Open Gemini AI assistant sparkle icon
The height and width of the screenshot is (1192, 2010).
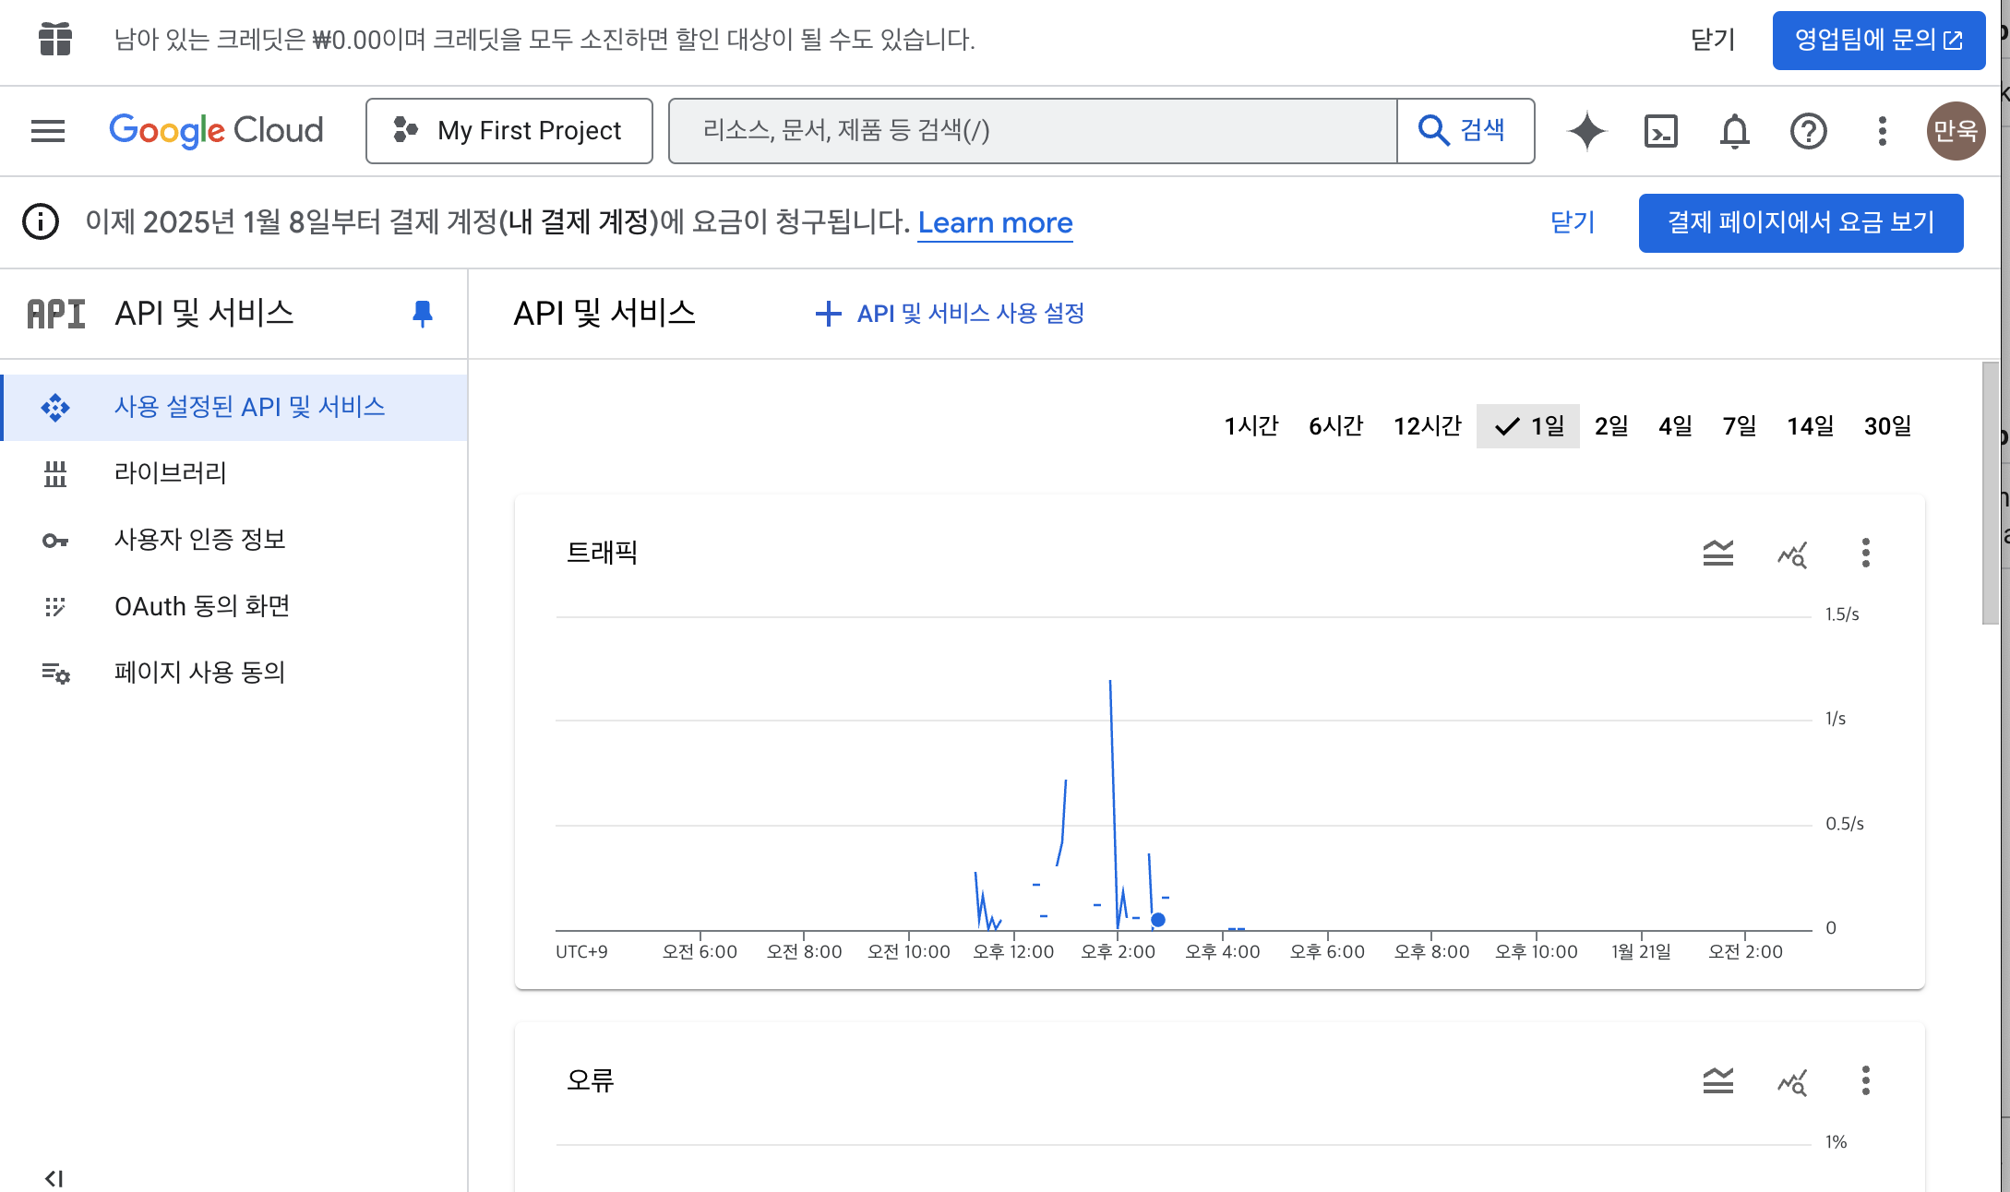(1586, 131)
